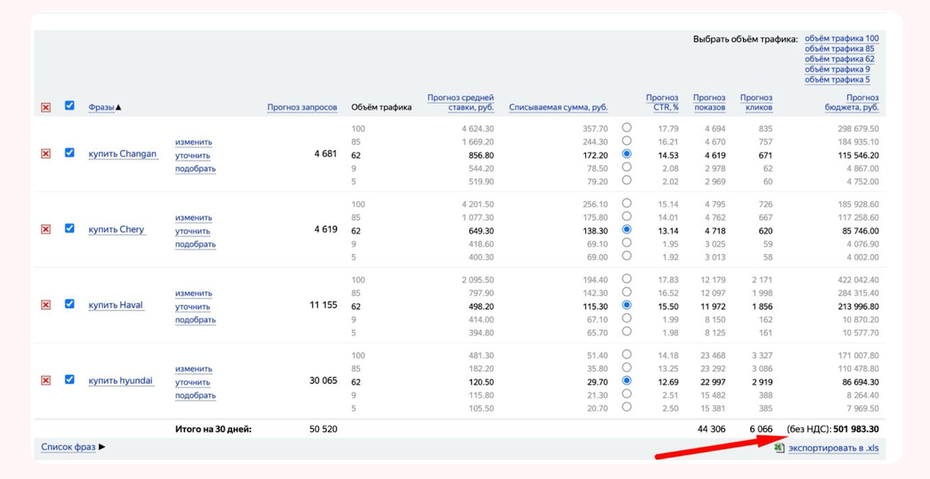The image size is (930, 479).
Task: Select the traffic volume 5 radio for hyundai
Action: point(626,406)
